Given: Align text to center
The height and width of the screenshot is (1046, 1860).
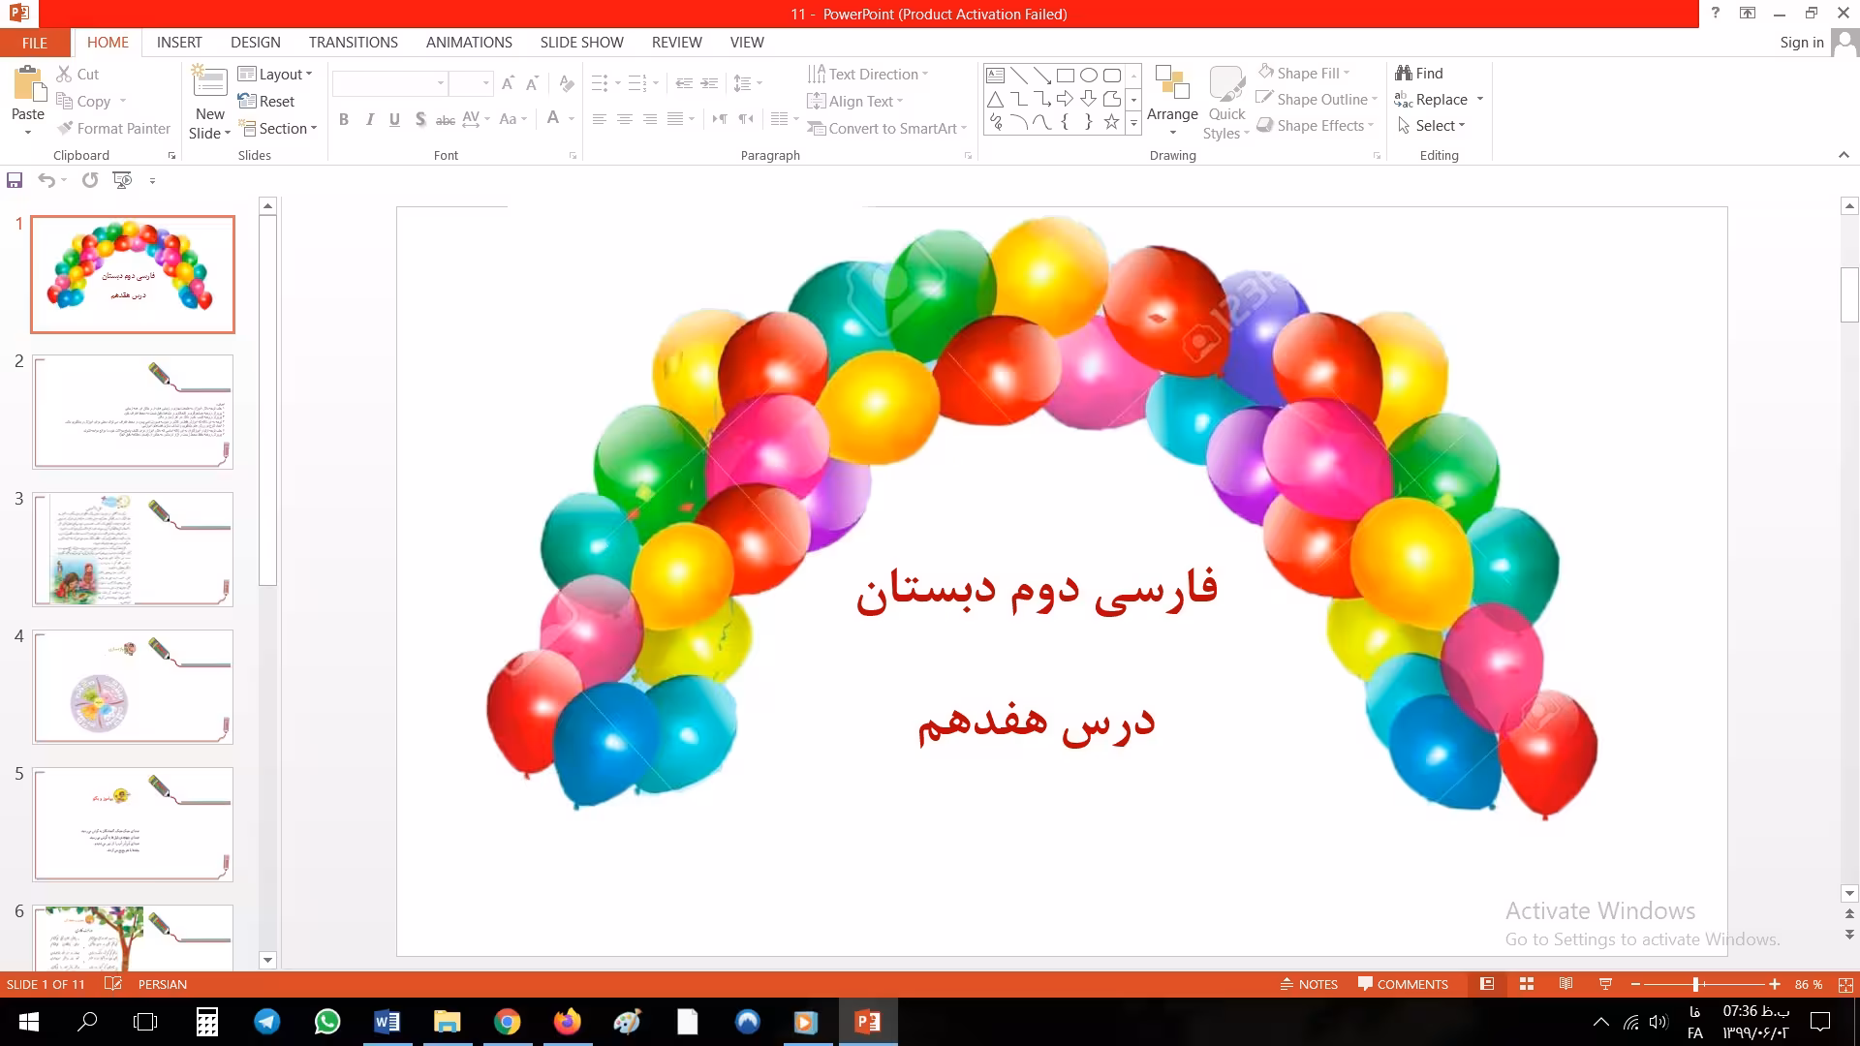Looking at the screenshot, I should [x=625, y=119].
